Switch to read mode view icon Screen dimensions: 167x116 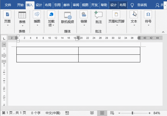coord(92,113)
